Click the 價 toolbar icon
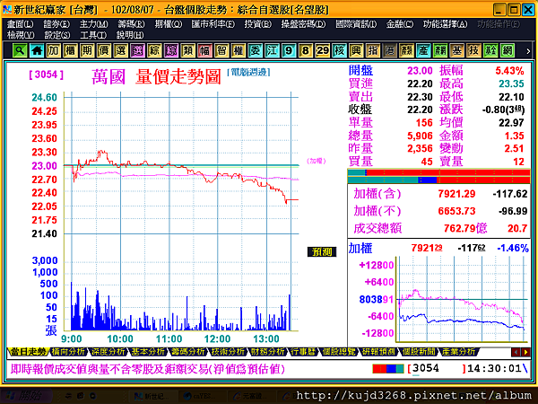This screenshot has width=538, height=404. tap(104, 50)
